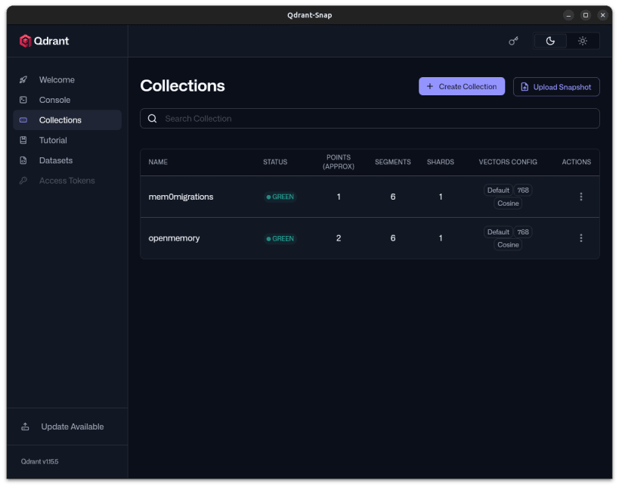The width and height of the screenshot is (619, 487).
Task: Click Cosine chip in openmemory row
Action: point(508,244)
